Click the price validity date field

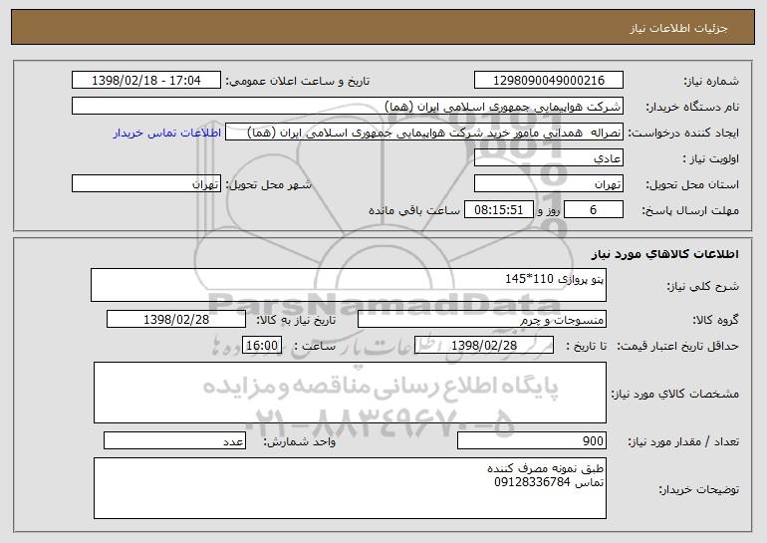point(484,346)
